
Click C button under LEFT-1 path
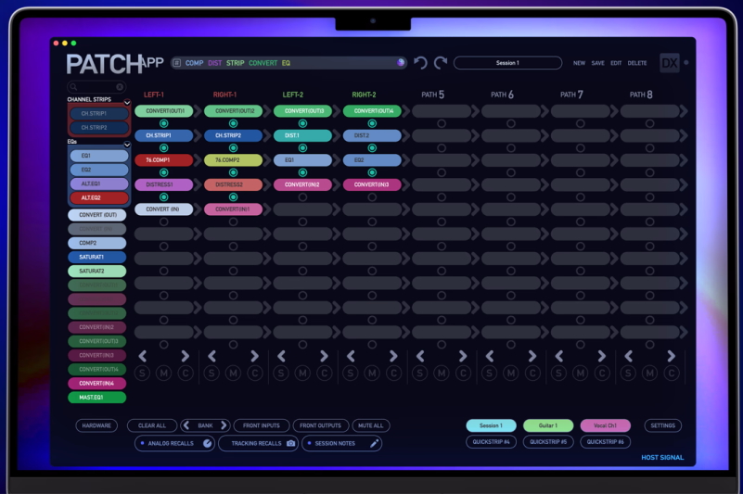tap(186, 374)
